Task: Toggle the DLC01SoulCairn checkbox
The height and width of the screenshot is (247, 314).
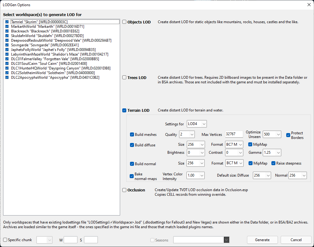Action: coord(7,64)
